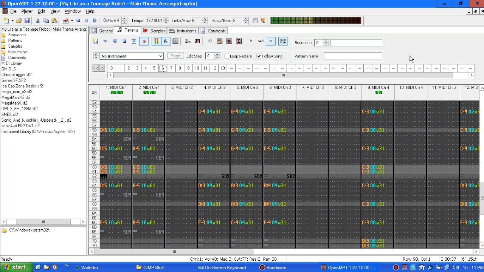Start song playback with the play icon
Screen dimensions: 484x272
95,21
